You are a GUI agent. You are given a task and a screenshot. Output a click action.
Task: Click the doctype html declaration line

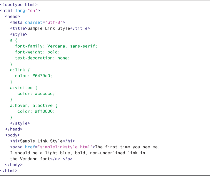[19, 5]
